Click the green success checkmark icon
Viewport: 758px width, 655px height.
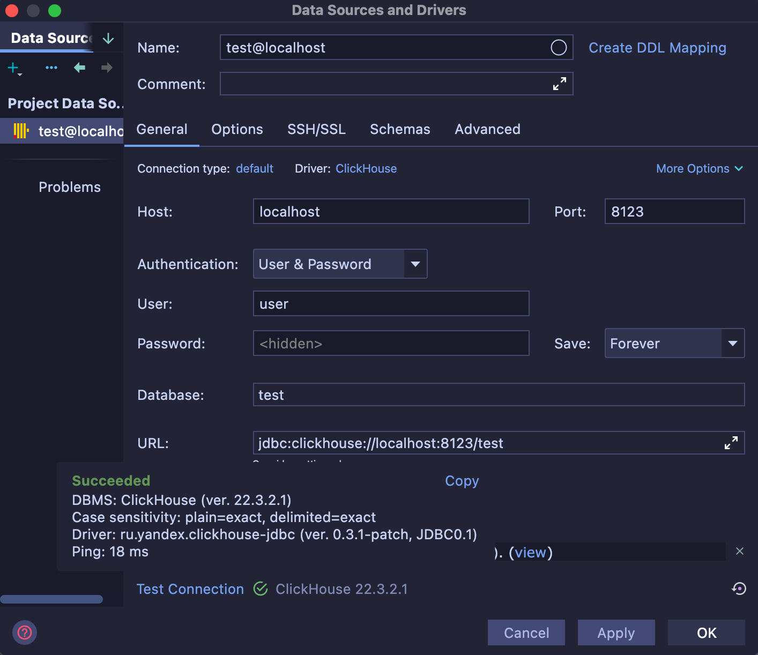point(261,589)
